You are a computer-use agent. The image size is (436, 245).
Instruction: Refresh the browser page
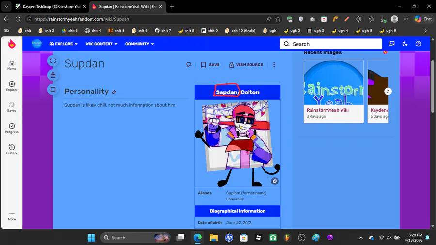point(18,19)
